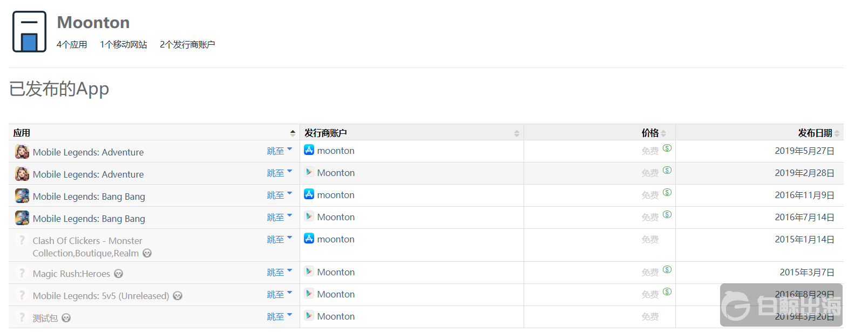Open Mobile Legends: Adventure link in the 2019年2月28日 row
This screenshot has height=332, width=848.
(89, 174)
